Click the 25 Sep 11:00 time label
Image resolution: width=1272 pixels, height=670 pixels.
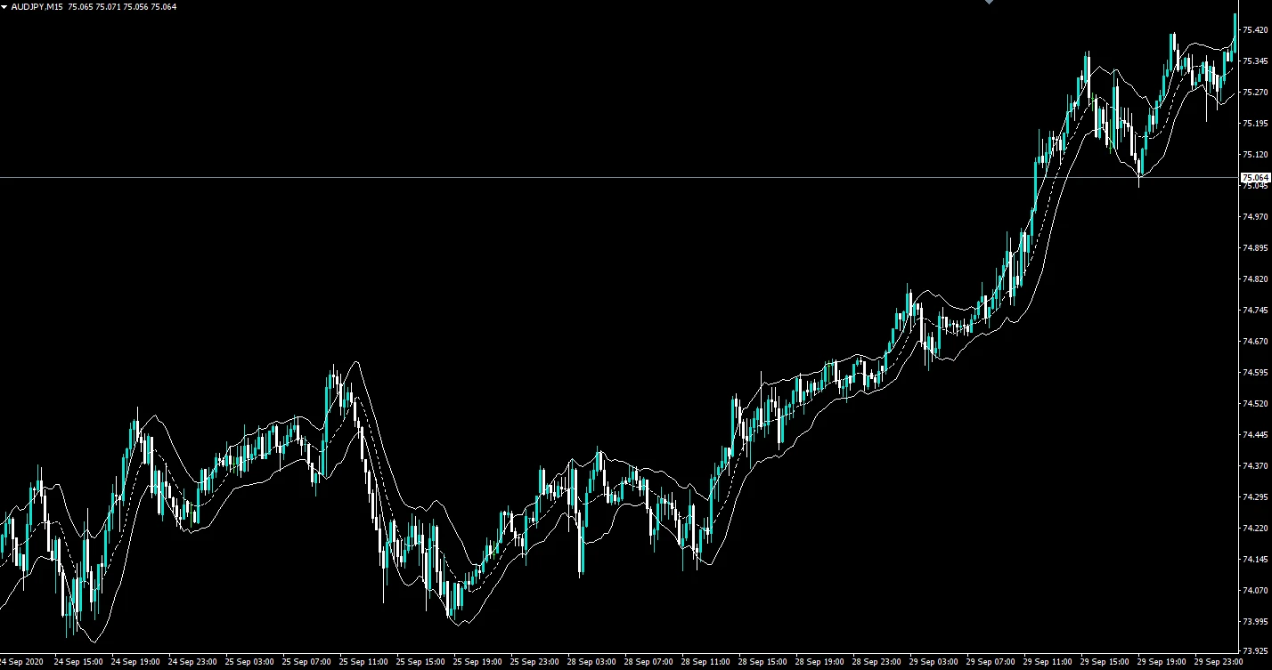point(363,662)
